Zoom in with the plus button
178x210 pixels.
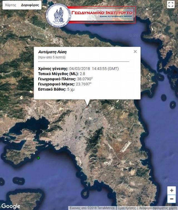172,191
